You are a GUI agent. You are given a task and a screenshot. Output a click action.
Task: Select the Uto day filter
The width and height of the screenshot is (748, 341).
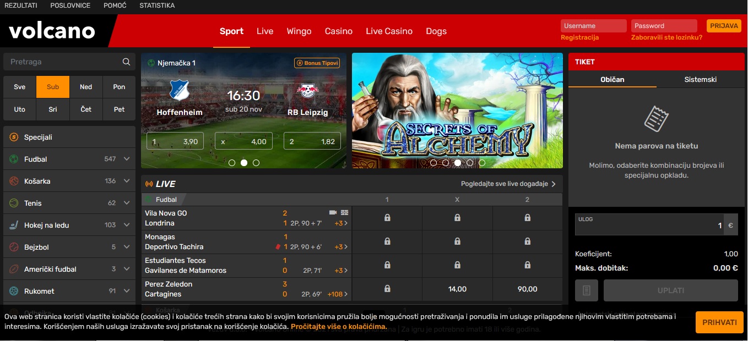(x=20, y=109)
